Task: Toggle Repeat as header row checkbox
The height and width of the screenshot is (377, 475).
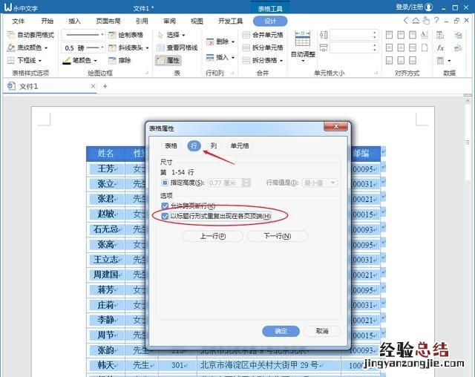Action: [x=165, y=216]
